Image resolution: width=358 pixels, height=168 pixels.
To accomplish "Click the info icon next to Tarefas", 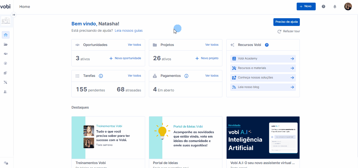I will pyautogui.click(x=101, y=76).
